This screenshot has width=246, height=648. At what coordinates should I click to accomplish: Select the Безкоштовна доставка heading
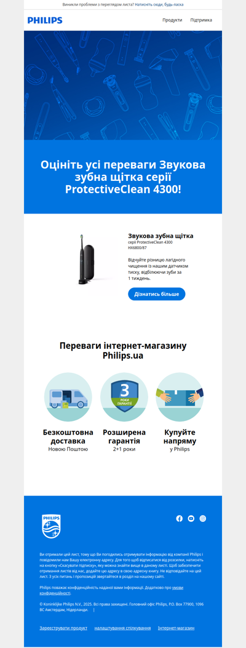[x=68, y=436]
